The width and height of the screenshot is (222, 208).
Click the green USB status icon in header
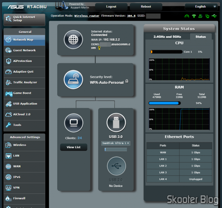click(x=214, y=16)
